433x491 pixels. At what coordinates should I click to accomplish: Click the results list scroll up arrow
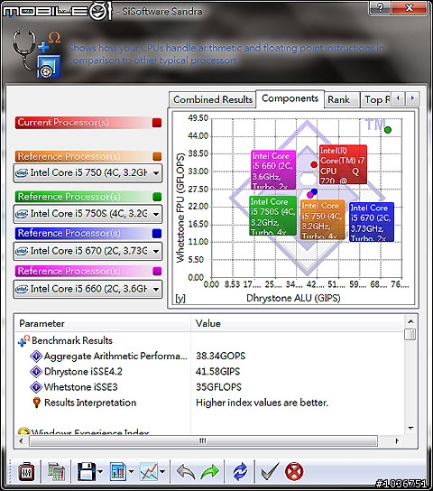[x=410, y=321]
